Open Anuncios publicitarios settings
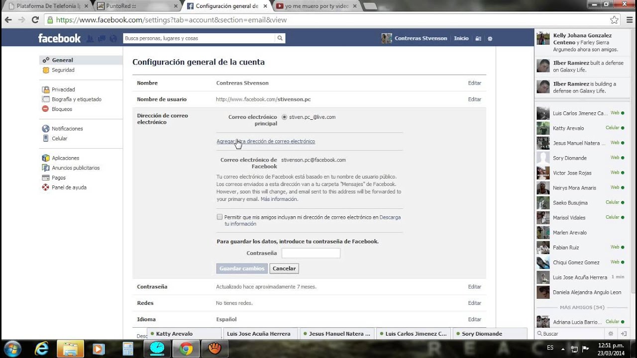Image resolution: width=637 pixels, height=358 pixels. click(x=76, y=168)
